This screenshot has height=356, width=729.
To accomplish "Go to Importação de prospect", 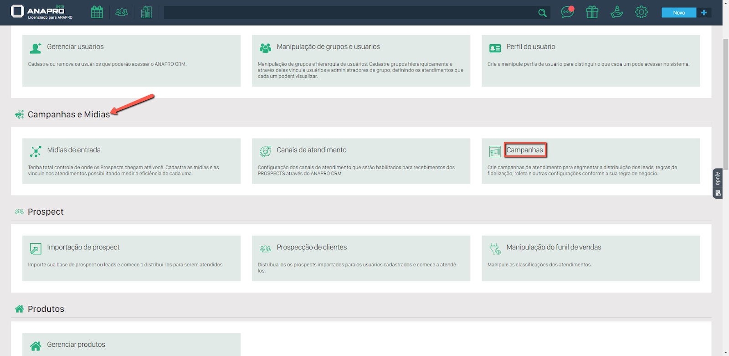I will (83, 248).
